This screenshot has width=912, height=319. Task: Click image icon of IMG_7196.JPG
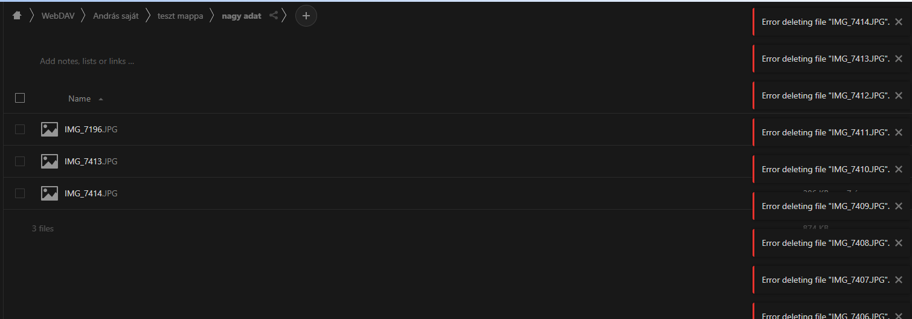[x=50, y=129]
